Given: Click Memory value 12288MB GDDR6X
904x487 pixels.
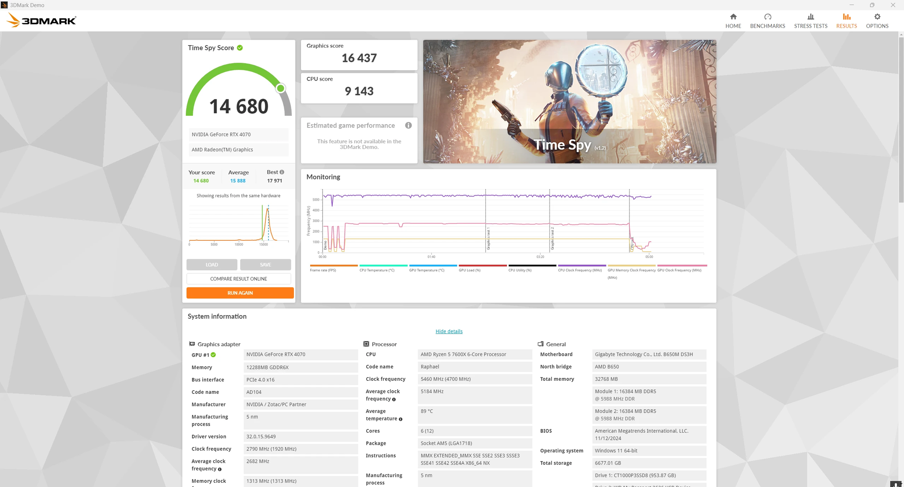Looking at the screenshot, I should pyautogui.click(x=300, y=367).
